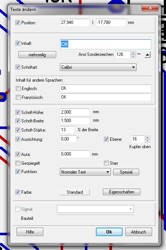Open the Spezial function options
The image size is (166, 250).
(x=126, y=172)
